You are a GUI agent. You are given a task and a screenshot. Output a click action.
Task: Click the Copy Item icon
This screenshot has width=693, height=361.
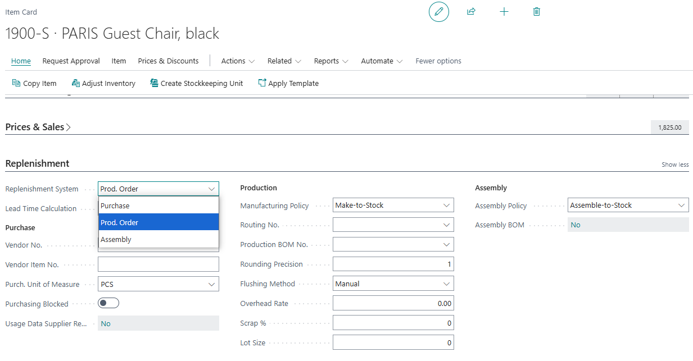point(16,83)
